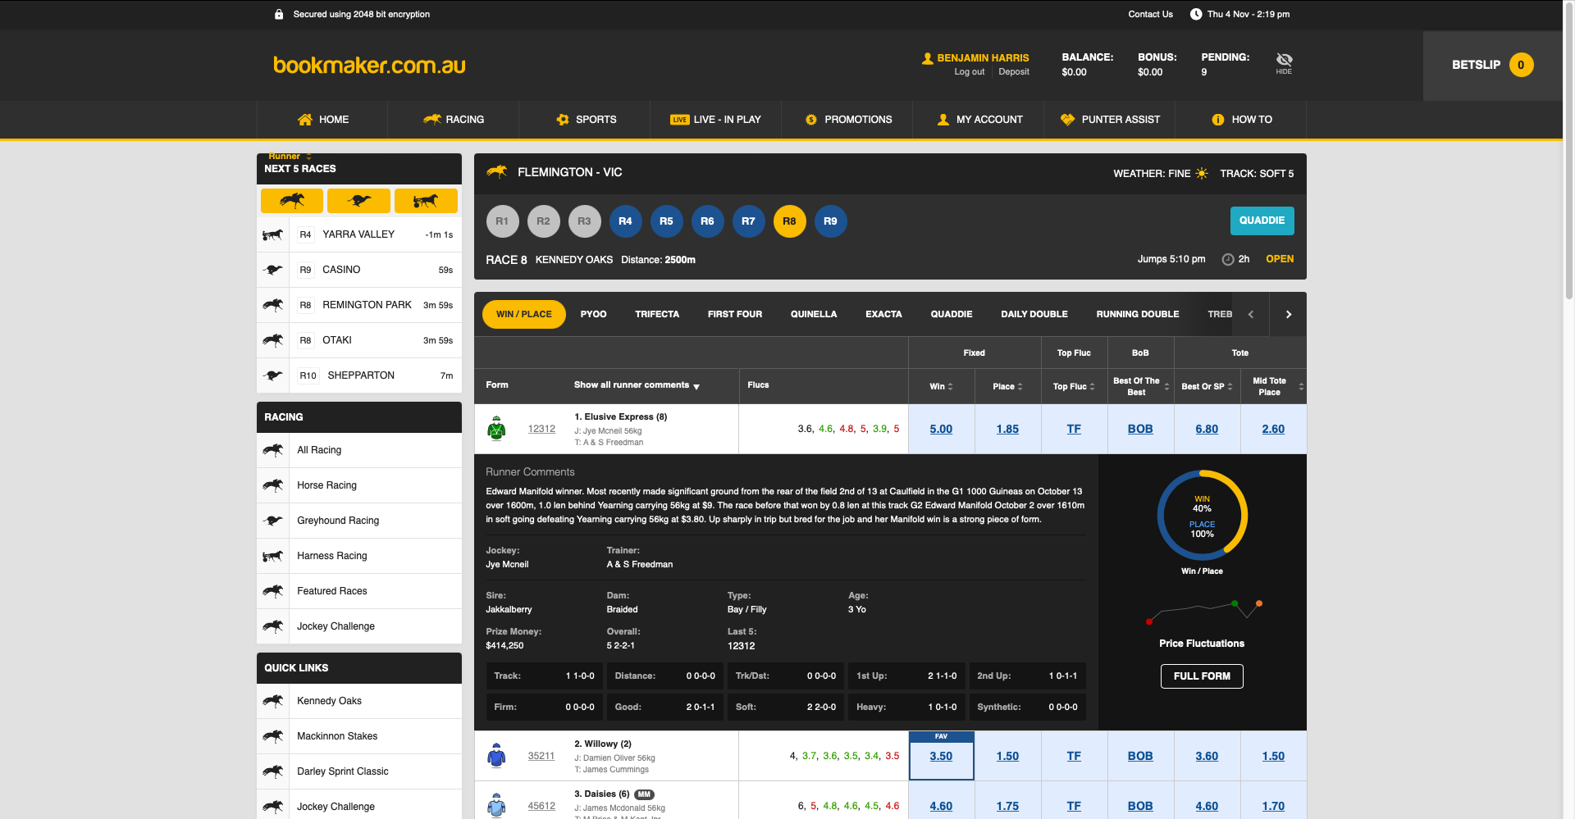This screenshot has width=1575, height=819.
Task: Click the Contact Us link
Action: click(x=1150, y=14)
